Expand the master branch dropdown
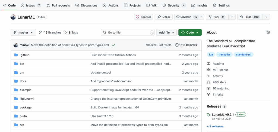278x132 pixels. (23, 33)
